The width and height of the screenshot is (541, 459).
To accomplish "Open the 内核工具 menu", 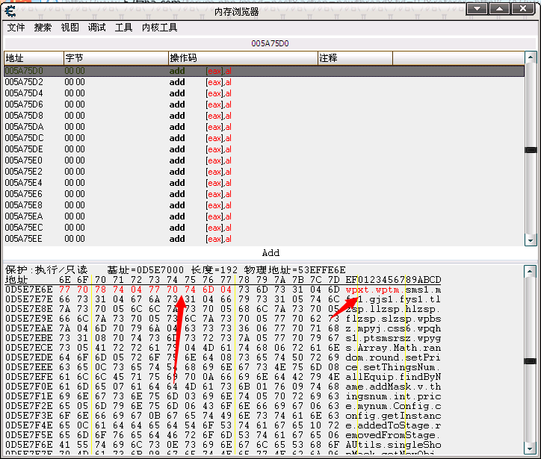I will pos(160,28).
